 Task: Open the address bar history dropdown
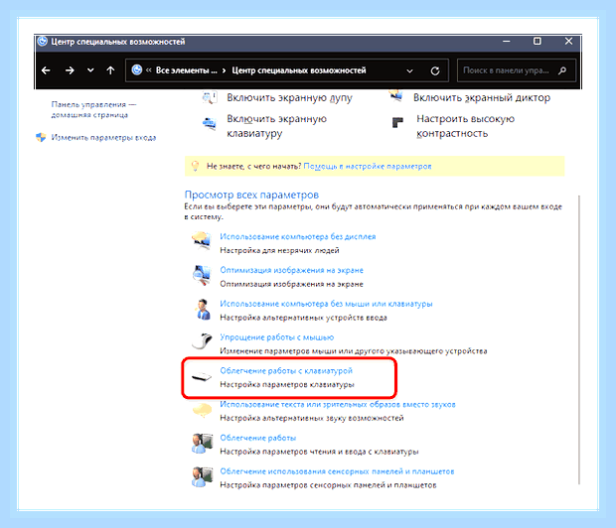(409, 71)
